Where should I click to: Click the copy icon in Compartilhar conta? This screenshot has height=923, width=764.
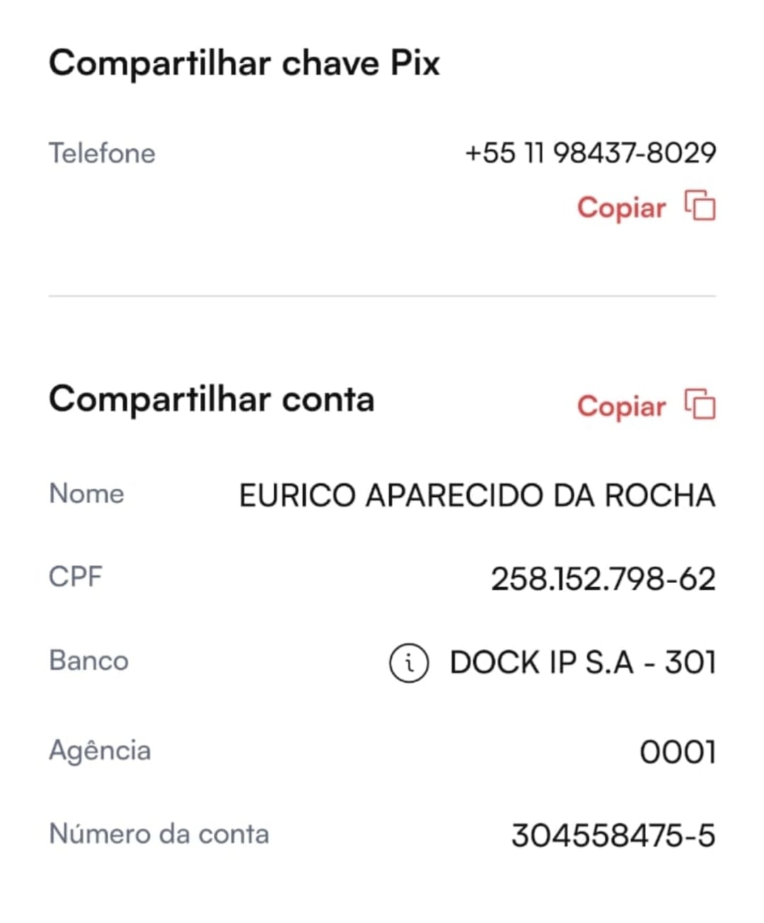(700, 405)
